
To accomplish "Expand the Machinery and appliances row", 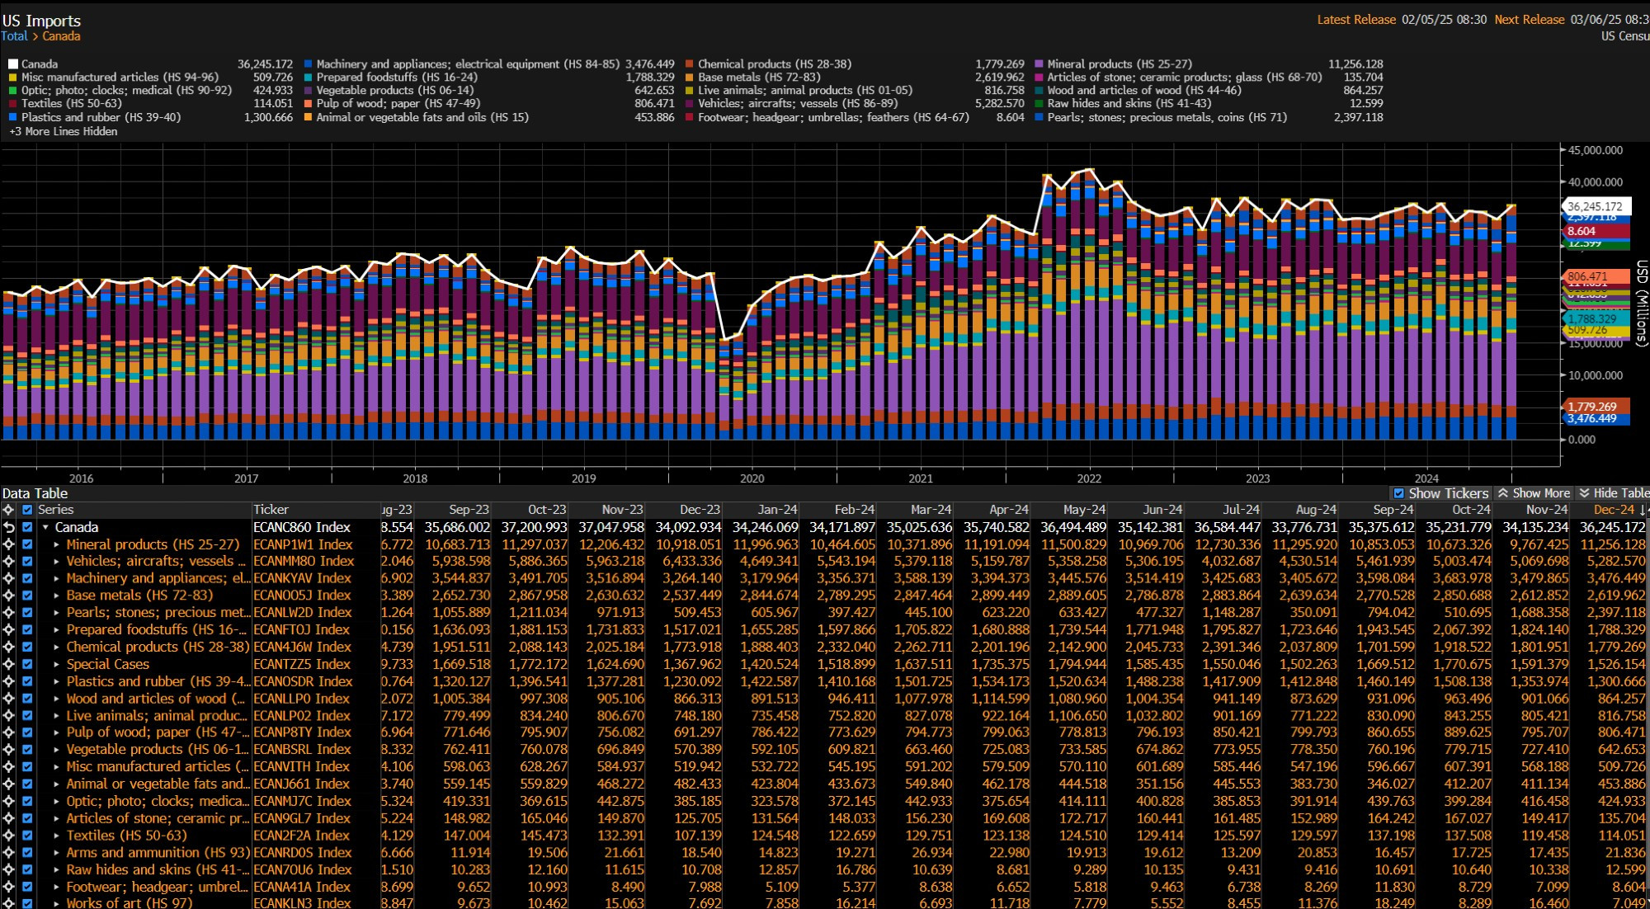I will [x=56, y=578].
